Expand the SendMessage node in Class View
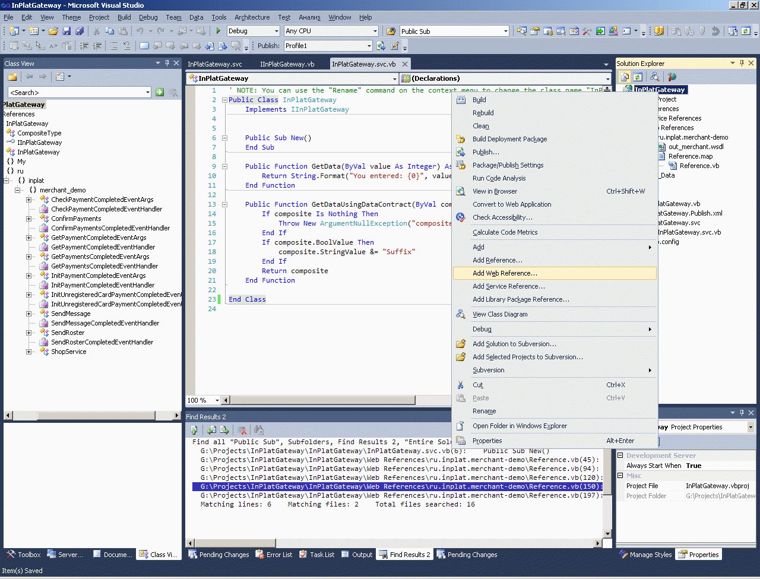This screenshot has width=760, height=579. click(x=29, y=314)
